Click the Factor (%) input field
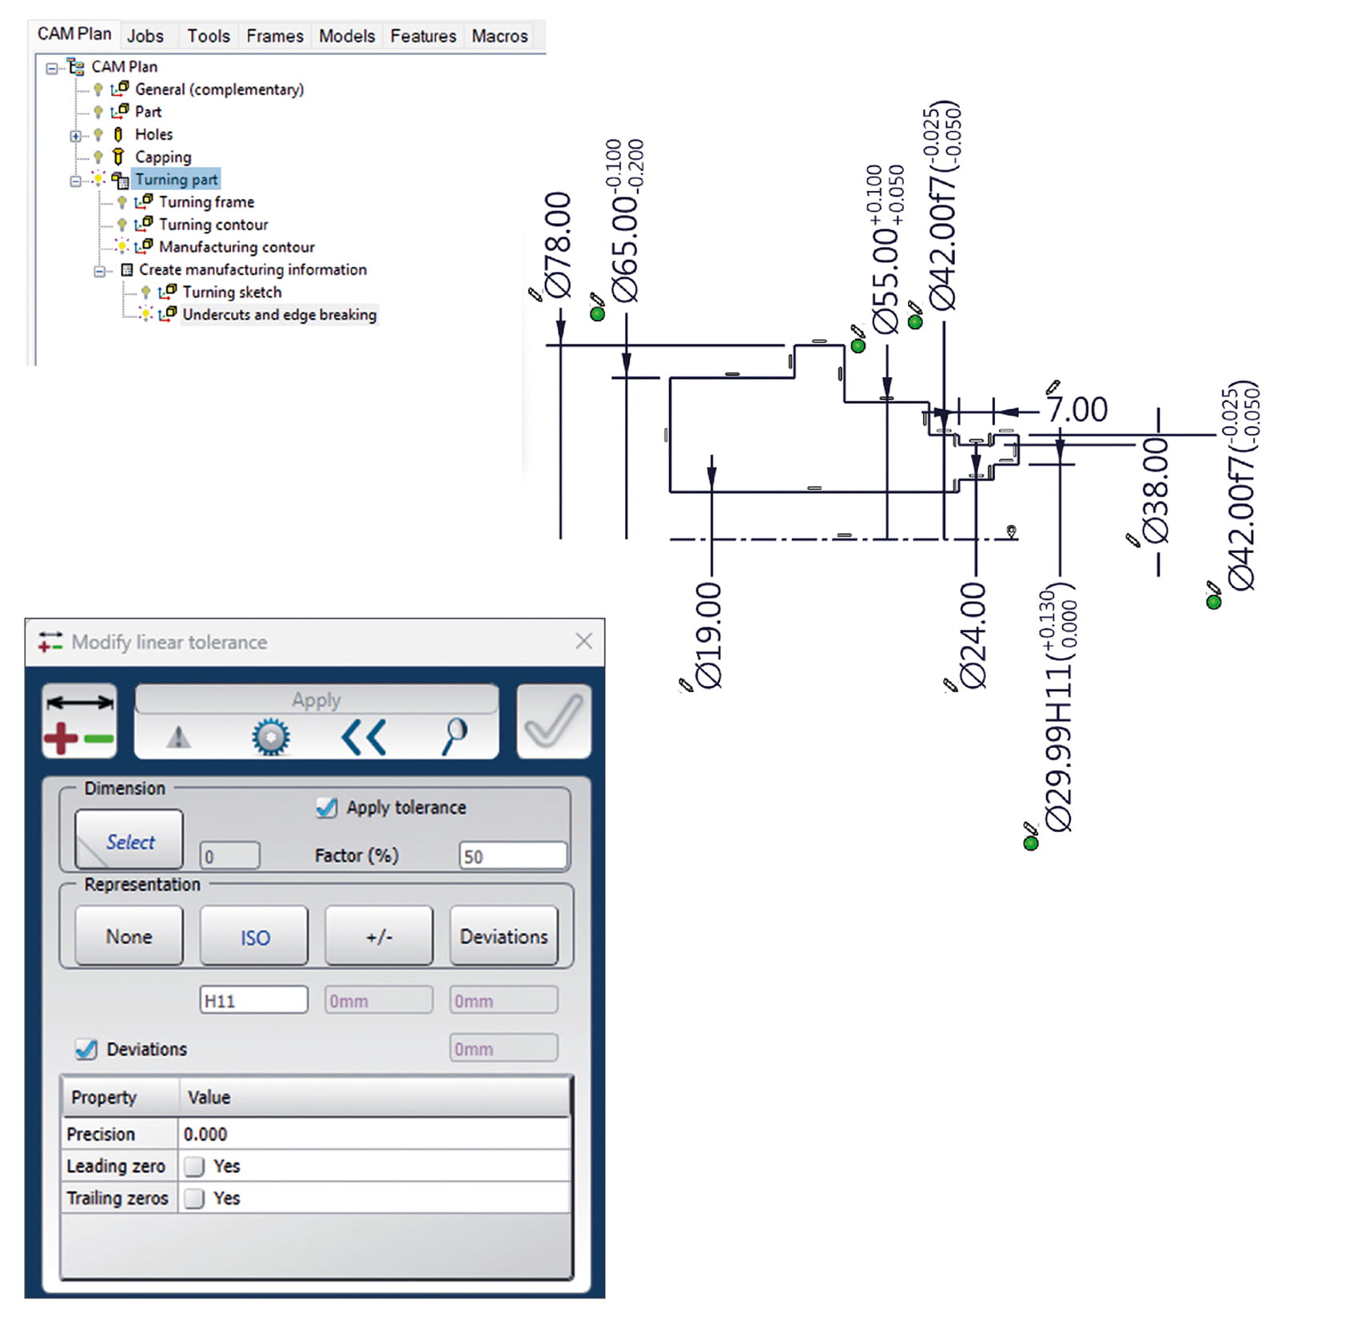The width and height of the screenshot is (1349, 1321). pyautogui.click(x=512, y=857)
